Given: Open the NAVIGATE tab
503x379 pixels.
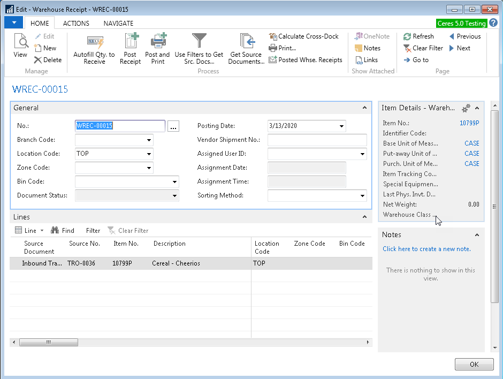Looking at the screenshot, I should (x=118, y=23).
